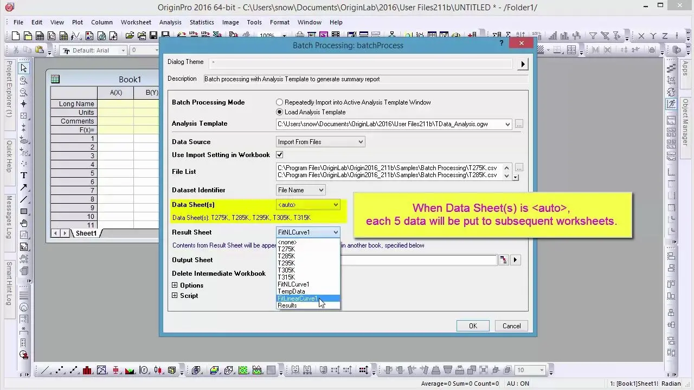Click the Save Project floppy icon
Screen dimensions: 694x390
153,36
